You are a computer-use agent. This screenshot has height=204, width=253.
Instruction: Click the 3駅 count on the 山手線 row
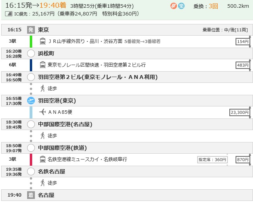tap(12, 41)
